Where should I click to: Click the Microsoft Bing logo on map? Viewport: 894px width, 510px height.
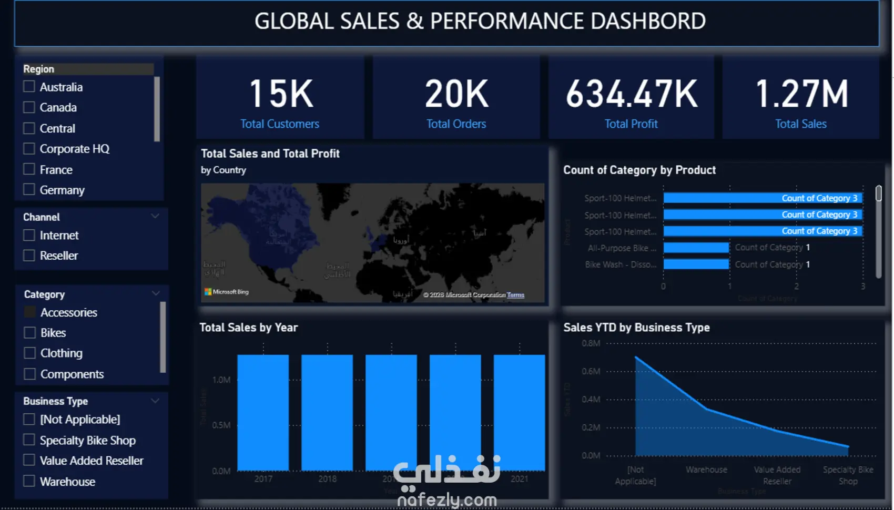point(226,292)
